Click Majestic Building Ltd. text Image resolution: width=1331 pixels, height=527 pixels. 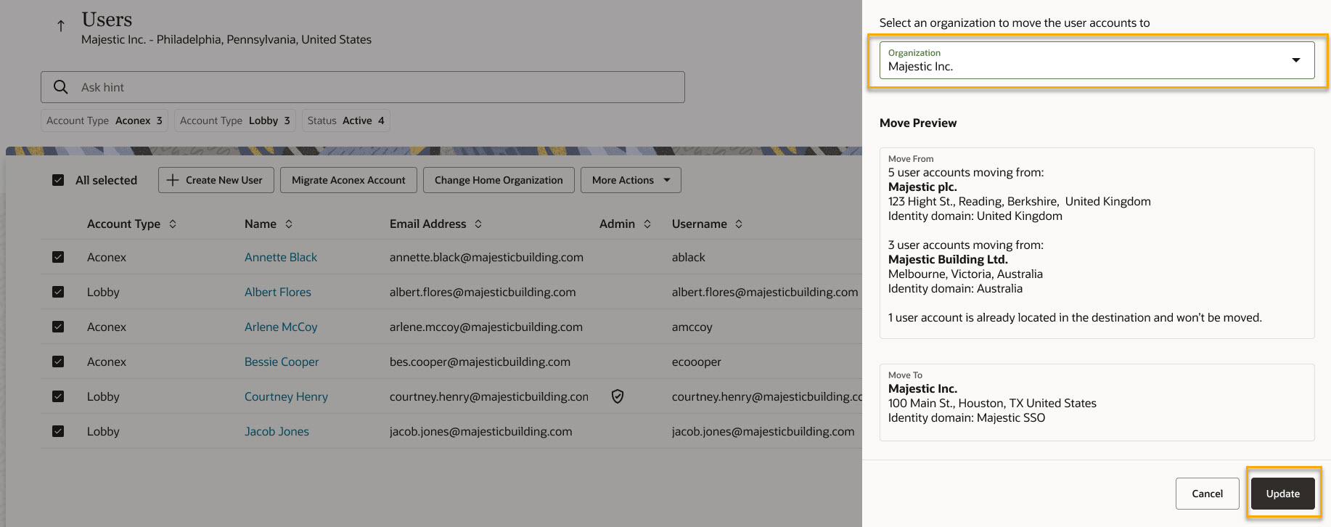[948, 259]
